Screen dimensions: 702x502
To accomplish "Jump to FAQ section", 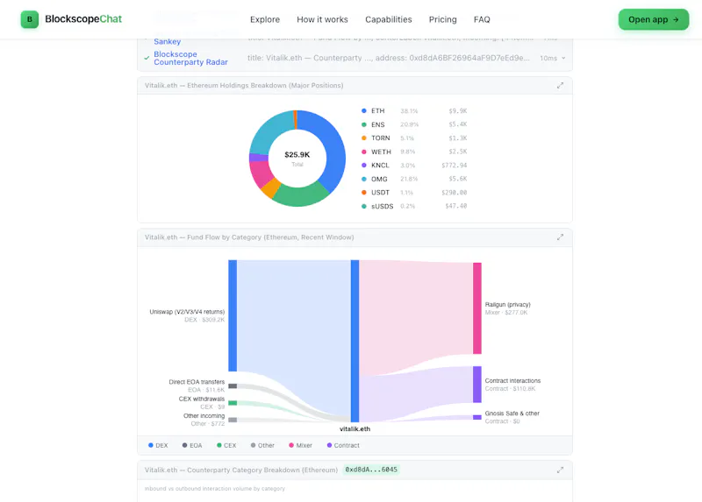I will click(x=482, y=19).
